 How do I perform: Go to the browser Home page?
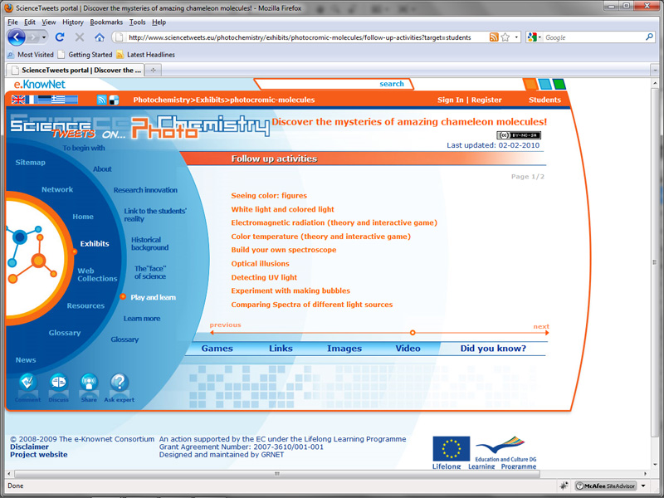100,37
